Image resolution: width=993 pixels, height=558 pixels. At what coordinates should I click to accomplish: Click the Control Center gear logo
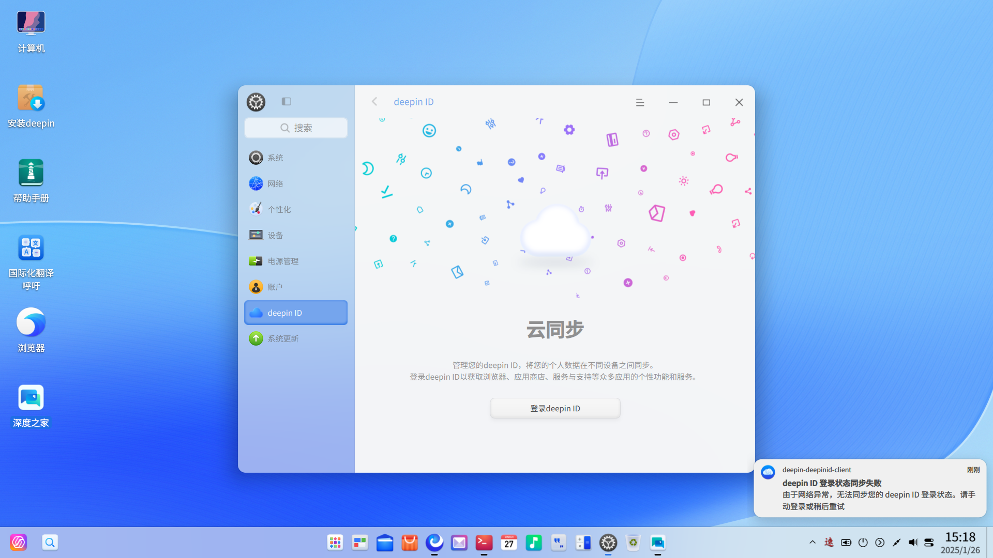pos(255,102)
